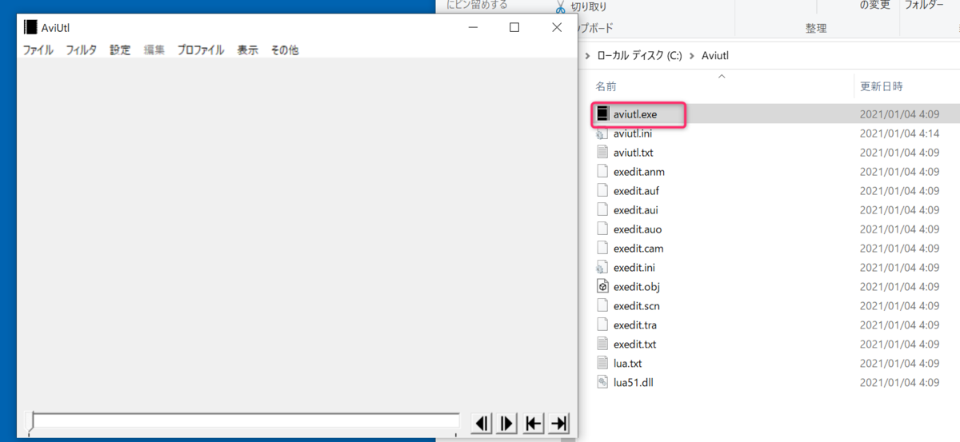
Task: Click the exedit.auf file icon
Action: (x=603, y=191)
